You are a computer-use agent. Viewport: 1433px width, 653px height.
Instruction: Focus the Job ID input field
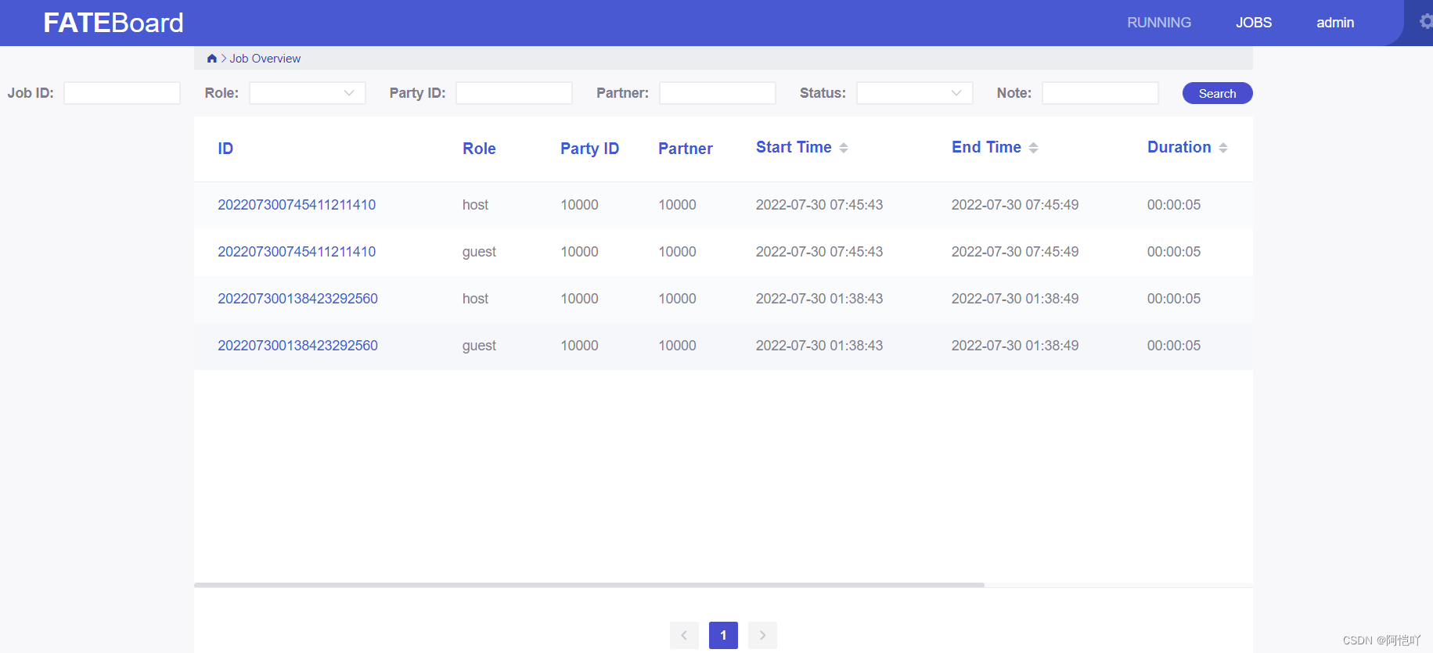pos(122,93)
